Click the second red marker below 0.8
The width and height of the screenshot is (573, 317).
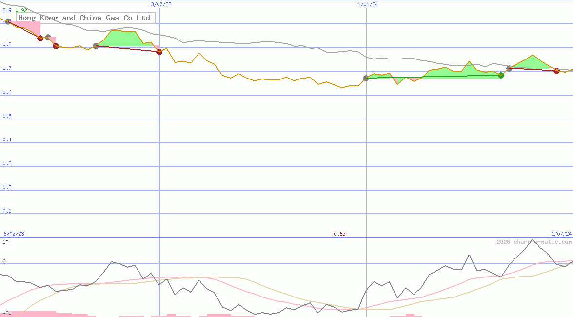[x=56, y=46]
